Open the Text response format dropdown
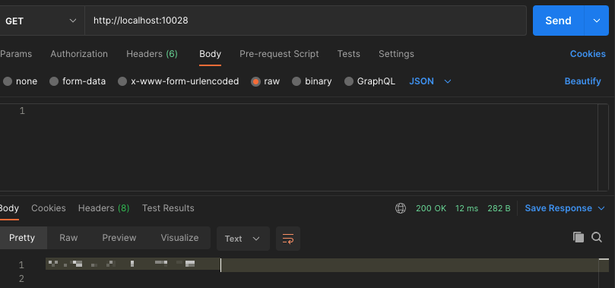 243,239
